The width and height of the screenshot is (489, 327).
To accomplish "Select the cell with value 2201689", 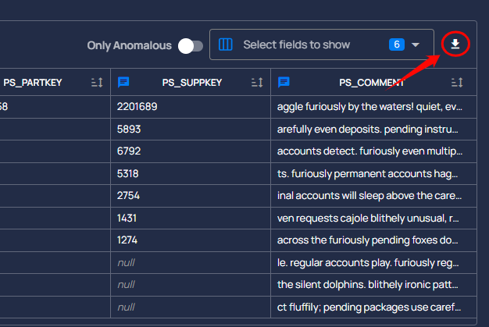I will pyautogui.click(x=191, y=107).
